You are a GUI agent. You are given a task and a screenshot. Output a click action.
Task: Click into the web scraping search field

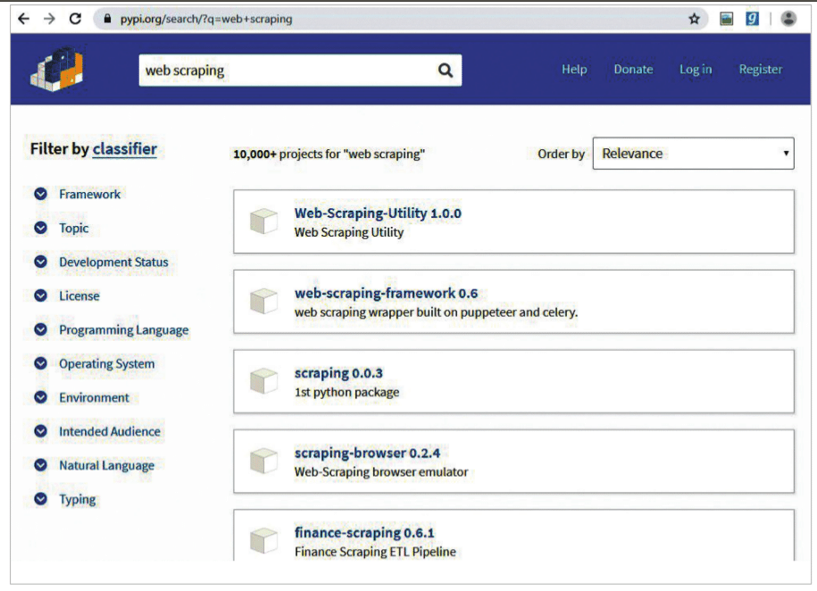(x=286, y=71)
